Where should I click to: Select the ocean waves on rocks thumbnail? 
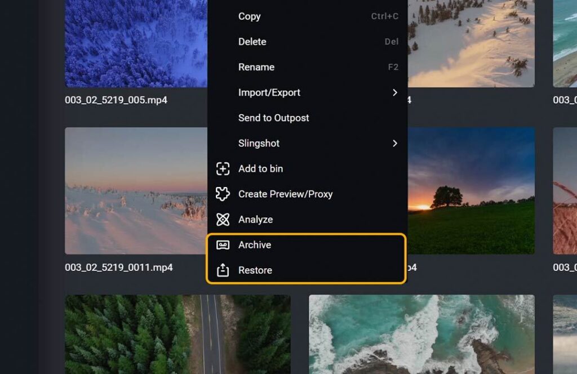coord(421,334)
